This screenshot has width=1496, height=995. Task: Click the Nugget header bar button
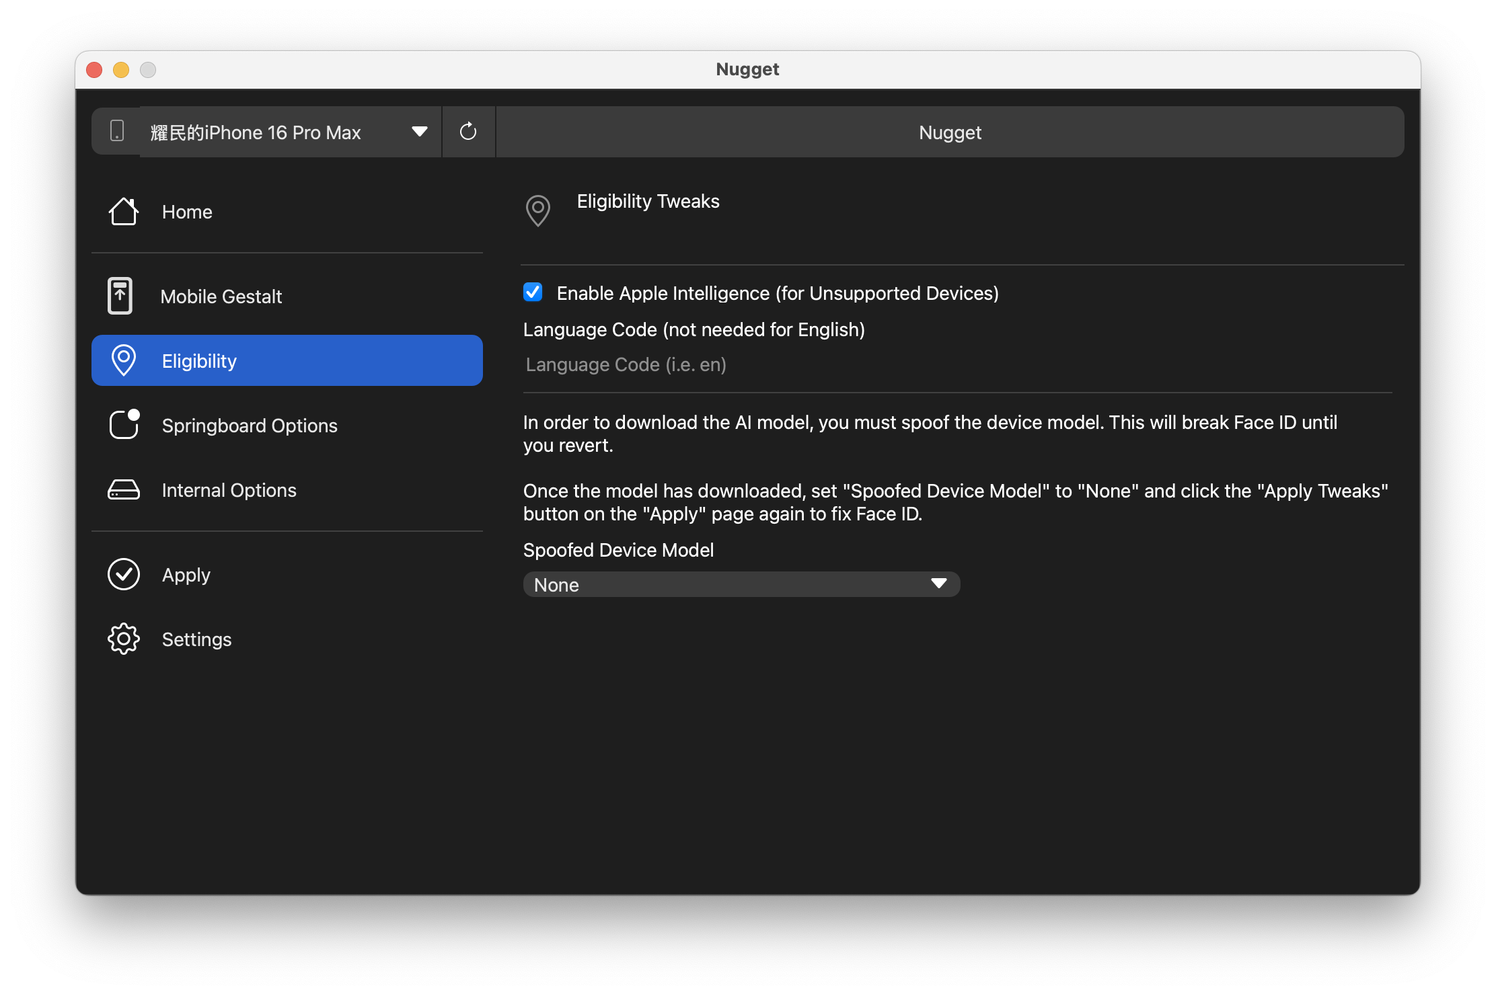tap(950, 132)
